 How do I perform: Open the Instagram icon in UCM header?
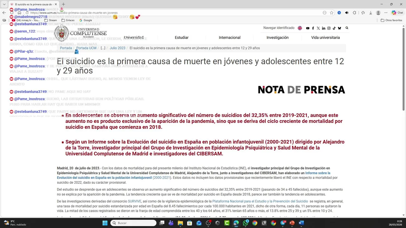pos(329,28)
